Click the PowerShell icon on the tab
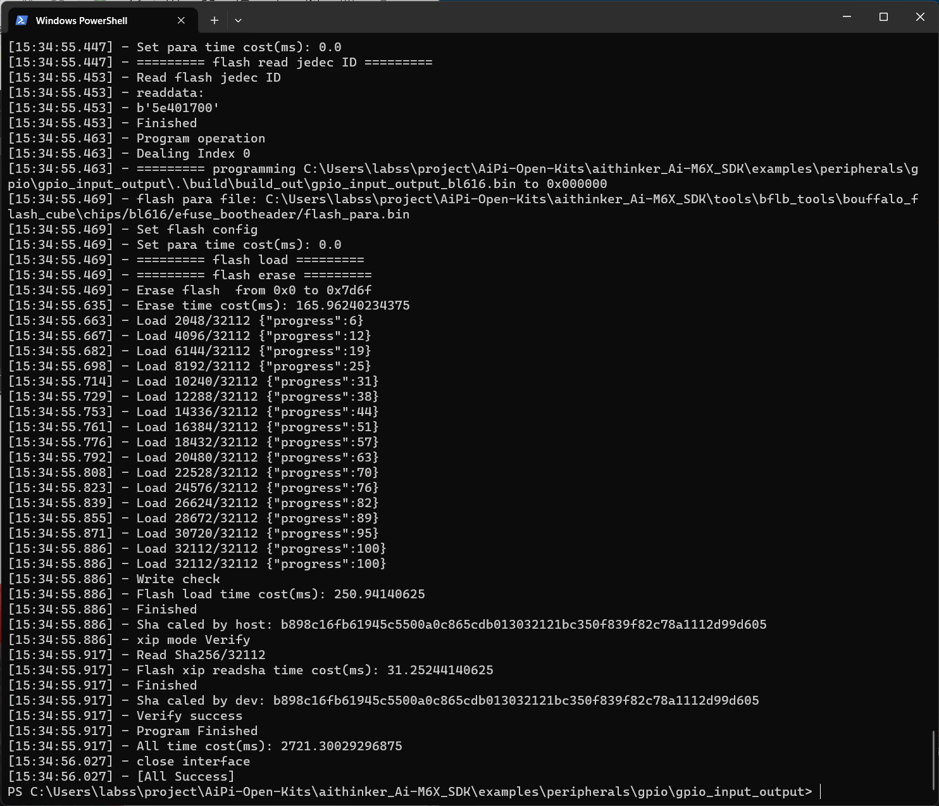The height and width of the screenshot is (806, 939). (22, 20)
